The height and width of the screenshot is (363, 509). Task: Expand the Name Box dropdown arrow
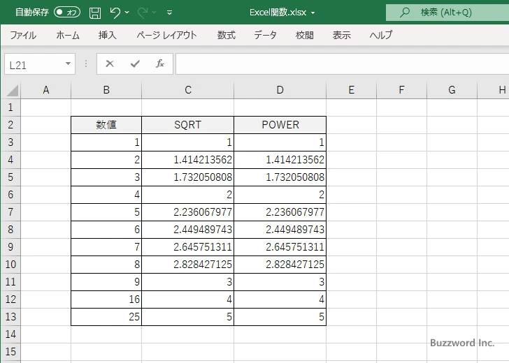pos(69,64)
